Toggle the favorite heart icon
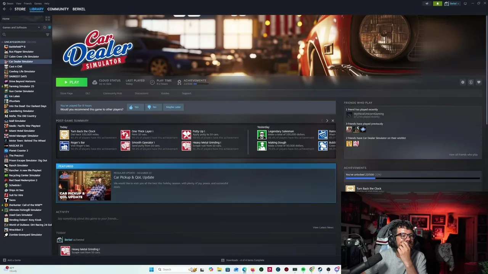The width and height of the screenshot is (488, 274). (x=479, y=82)
